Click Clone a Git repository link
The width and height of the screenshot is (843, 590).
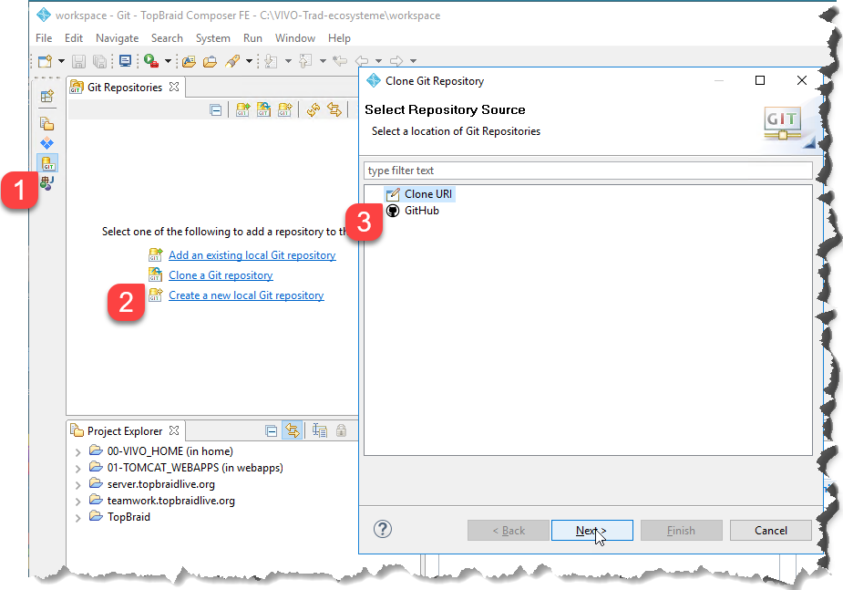point(221,274)
